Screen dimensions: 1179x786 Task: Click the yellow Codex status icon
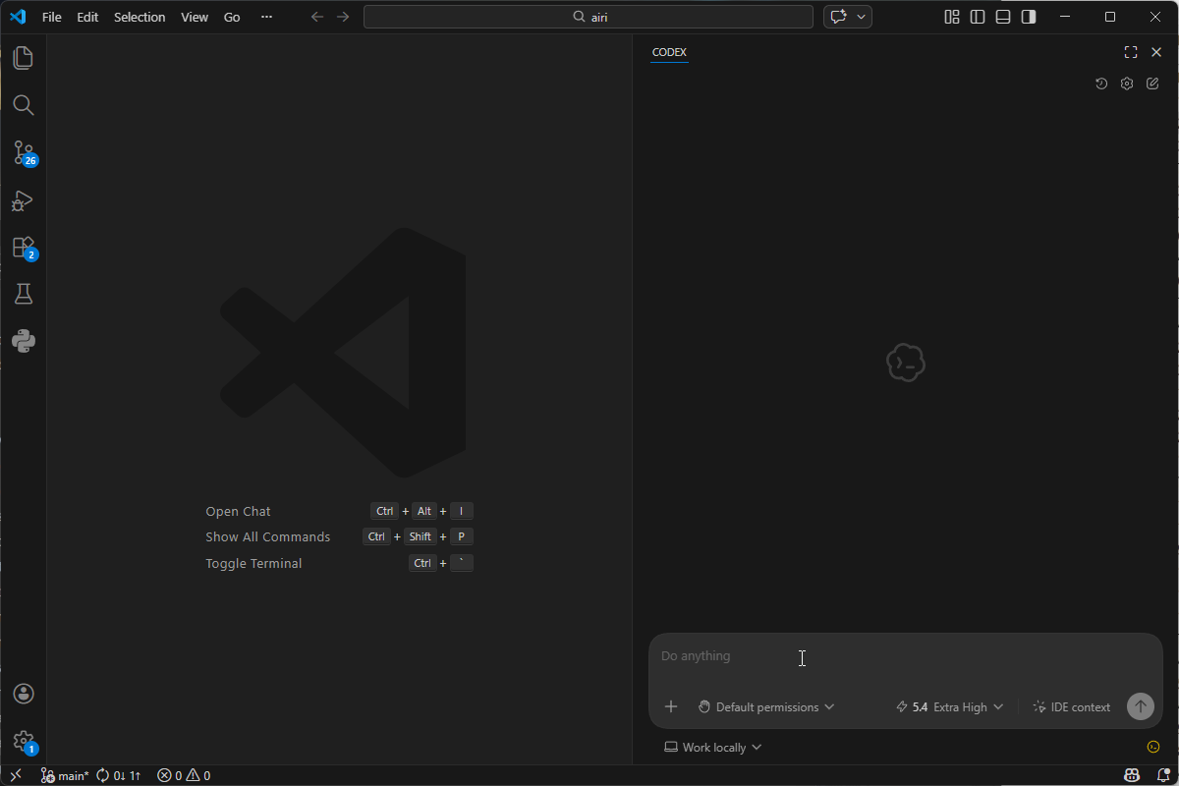(x=1153, y=747)
